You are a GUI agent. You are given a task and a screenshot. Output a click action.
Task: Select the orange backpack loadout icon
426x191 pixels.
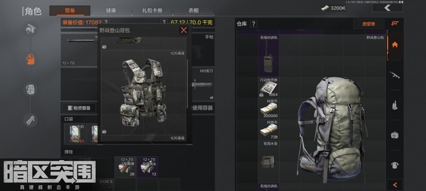pos(30,59)
